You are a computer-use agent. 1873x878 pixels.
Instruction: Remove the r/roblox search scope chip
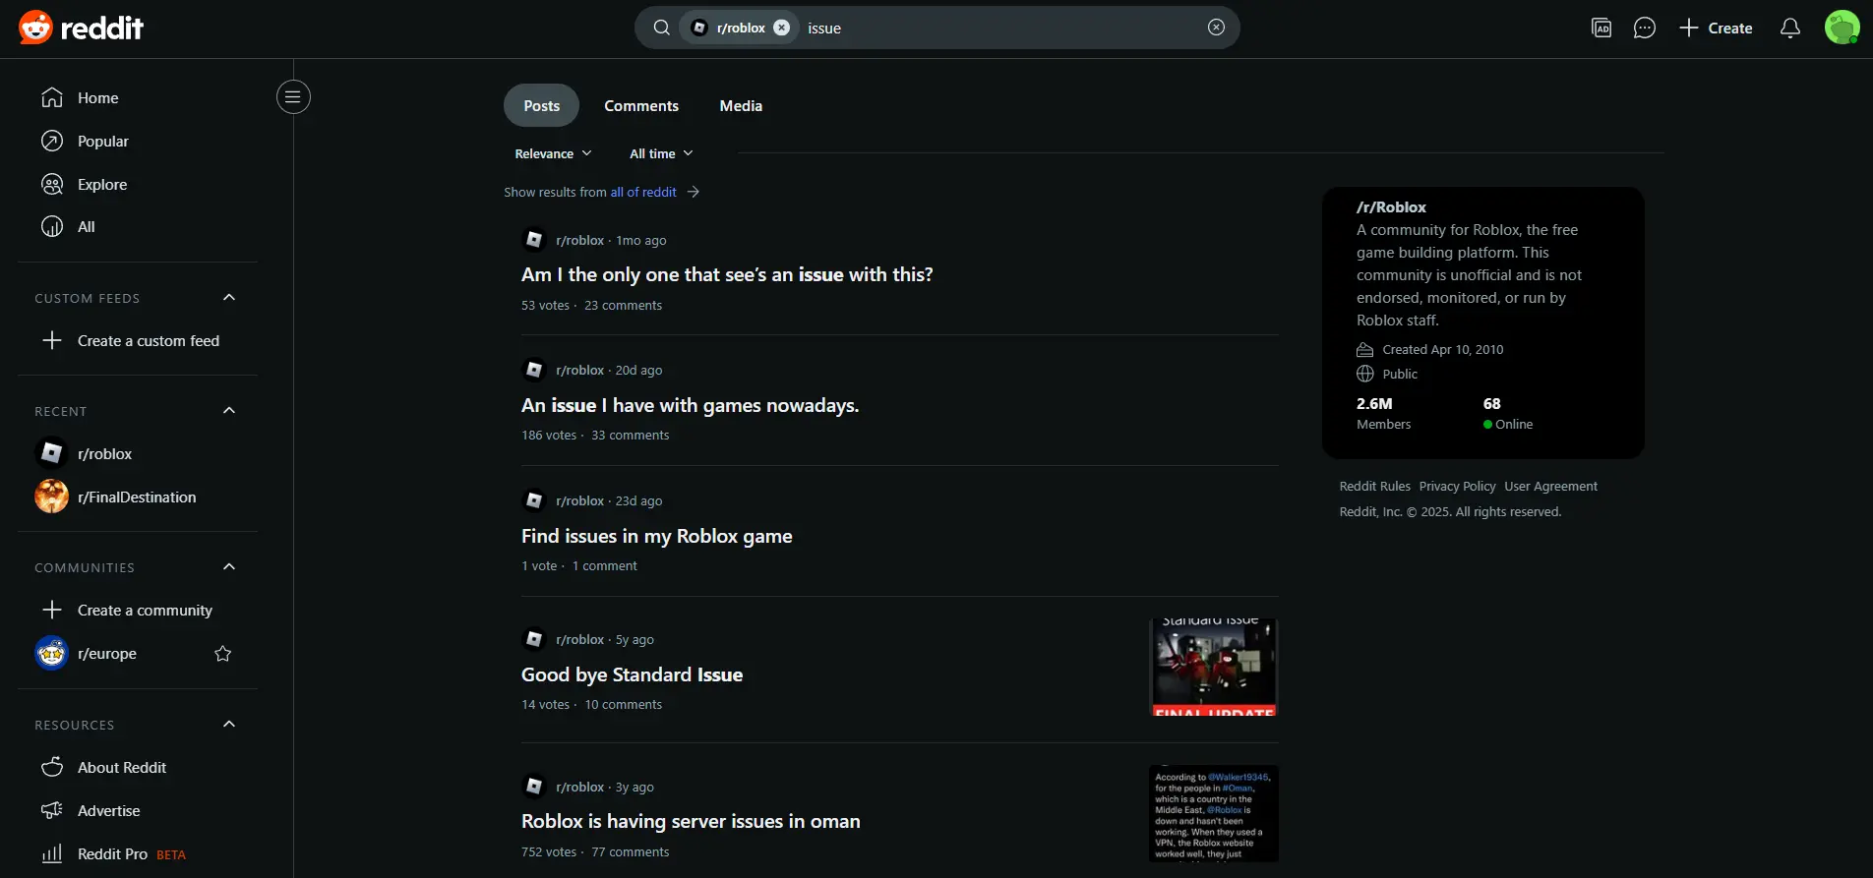tap(781, 28)
